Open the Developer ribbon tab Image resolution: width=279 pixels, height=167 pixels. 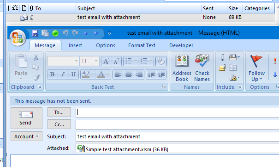(181, 45)
